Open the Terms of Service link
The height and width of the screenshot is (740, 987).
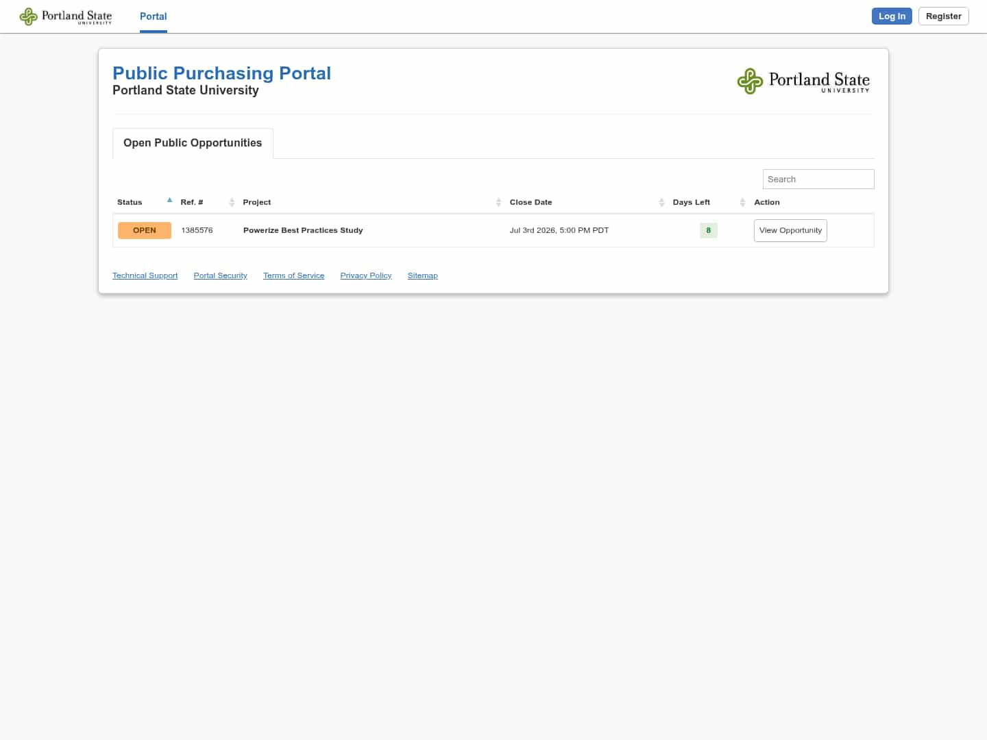pyautogui.click(x=293, y=275)
